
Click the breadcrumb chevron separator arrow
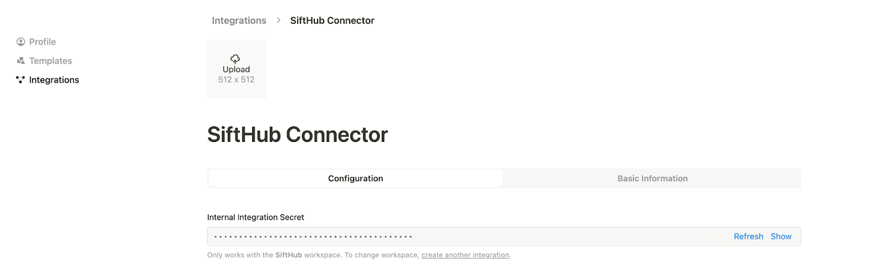pyautogui.click(x=278, y=21)
